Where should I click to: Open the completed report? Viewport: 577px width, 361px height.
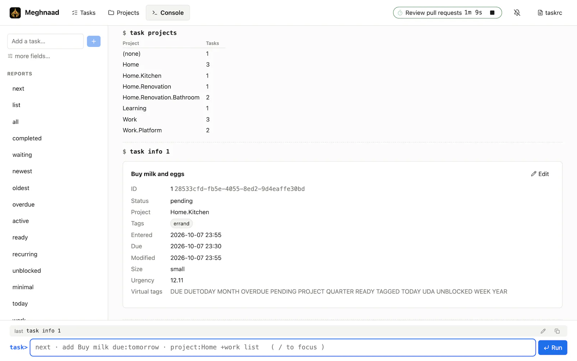(27, 138)
